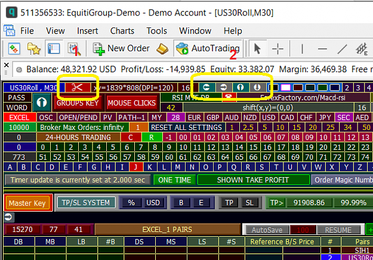This screenshot has width=373, height=260.
Task: Open the Strategy Tester magnifier icon
Action: tap(74, 49)
